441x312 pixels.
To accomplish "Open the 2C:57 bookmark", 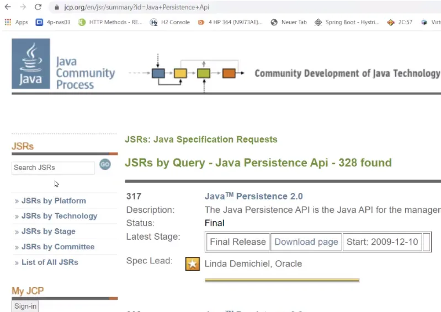I will coord(400,22).
